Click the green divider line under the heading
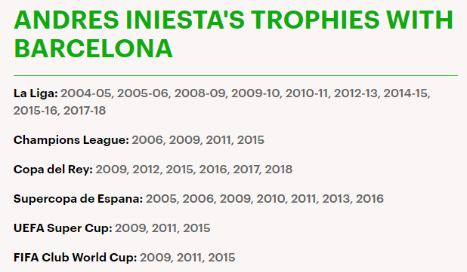The width and height of the screenshot is (467, 272). pyautogui.click(x=236, y=75)
